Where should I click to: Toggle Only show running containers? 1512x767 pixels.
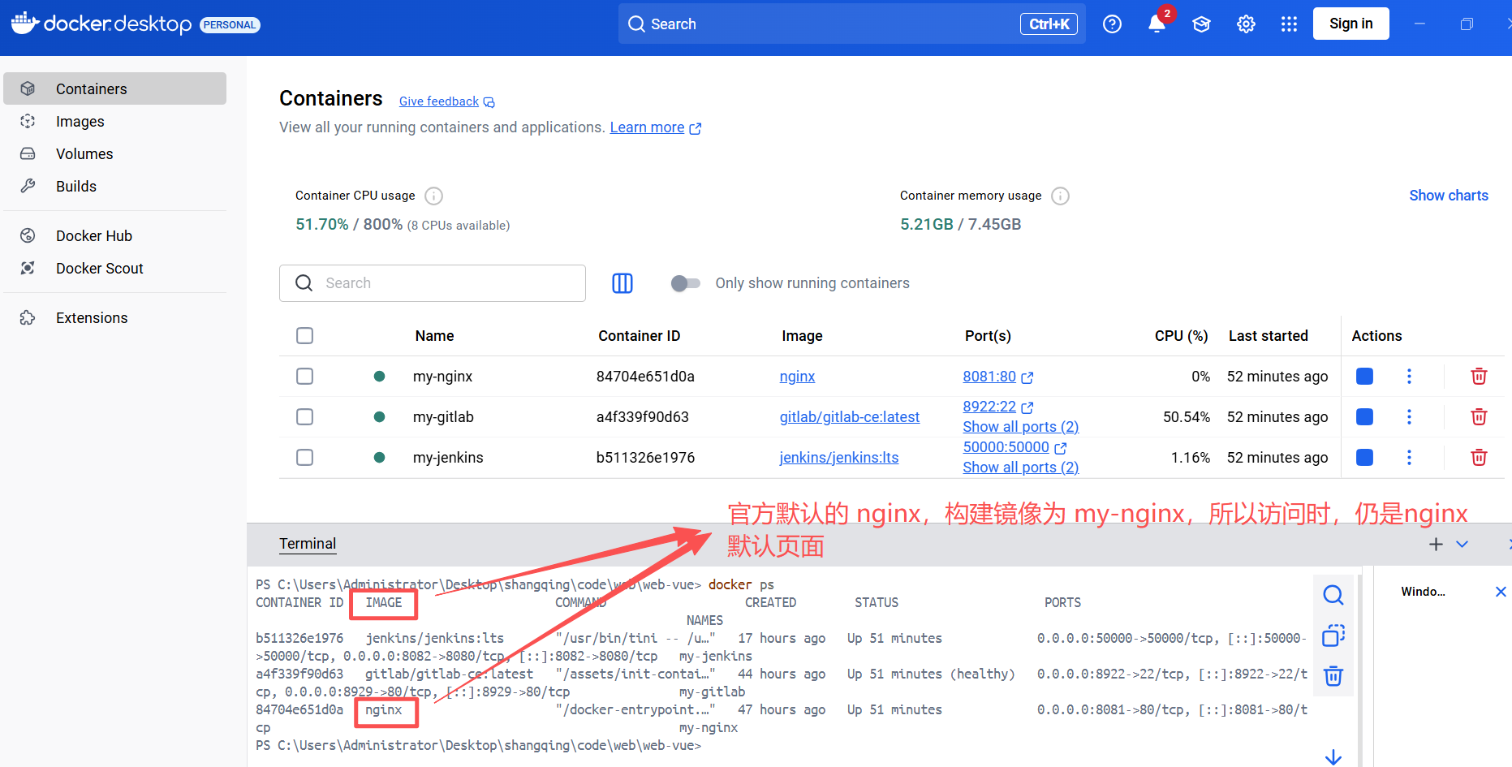[x=686, y=283]
